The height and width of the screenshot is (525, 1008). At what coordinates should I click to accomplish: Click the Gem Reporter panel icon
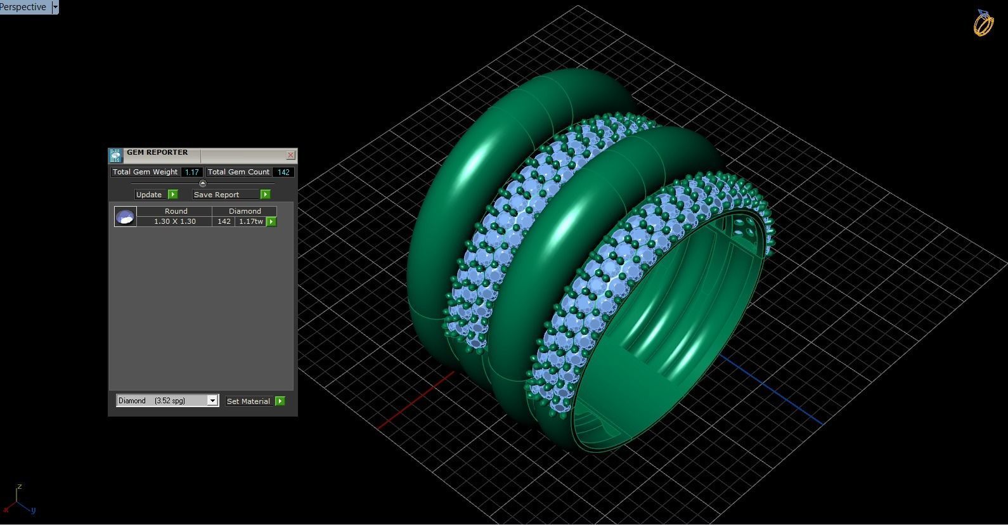pyautogui.click(x=115, y=155)
